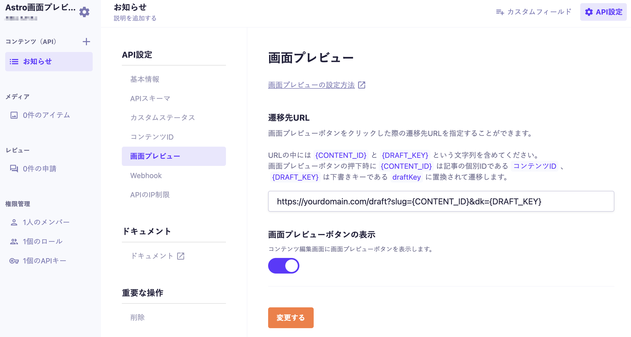Toggle the preview button display switch

(283, 266)
